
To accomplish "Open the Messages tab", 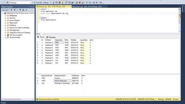I will click(51, 37).
